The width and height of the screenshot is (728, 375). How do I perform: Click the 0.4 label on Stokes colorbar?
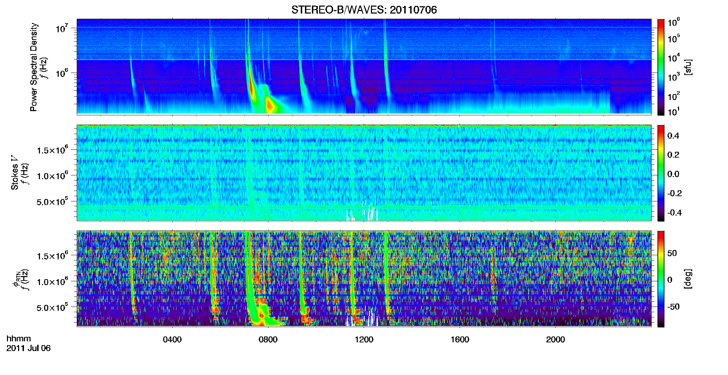(673, 136)
